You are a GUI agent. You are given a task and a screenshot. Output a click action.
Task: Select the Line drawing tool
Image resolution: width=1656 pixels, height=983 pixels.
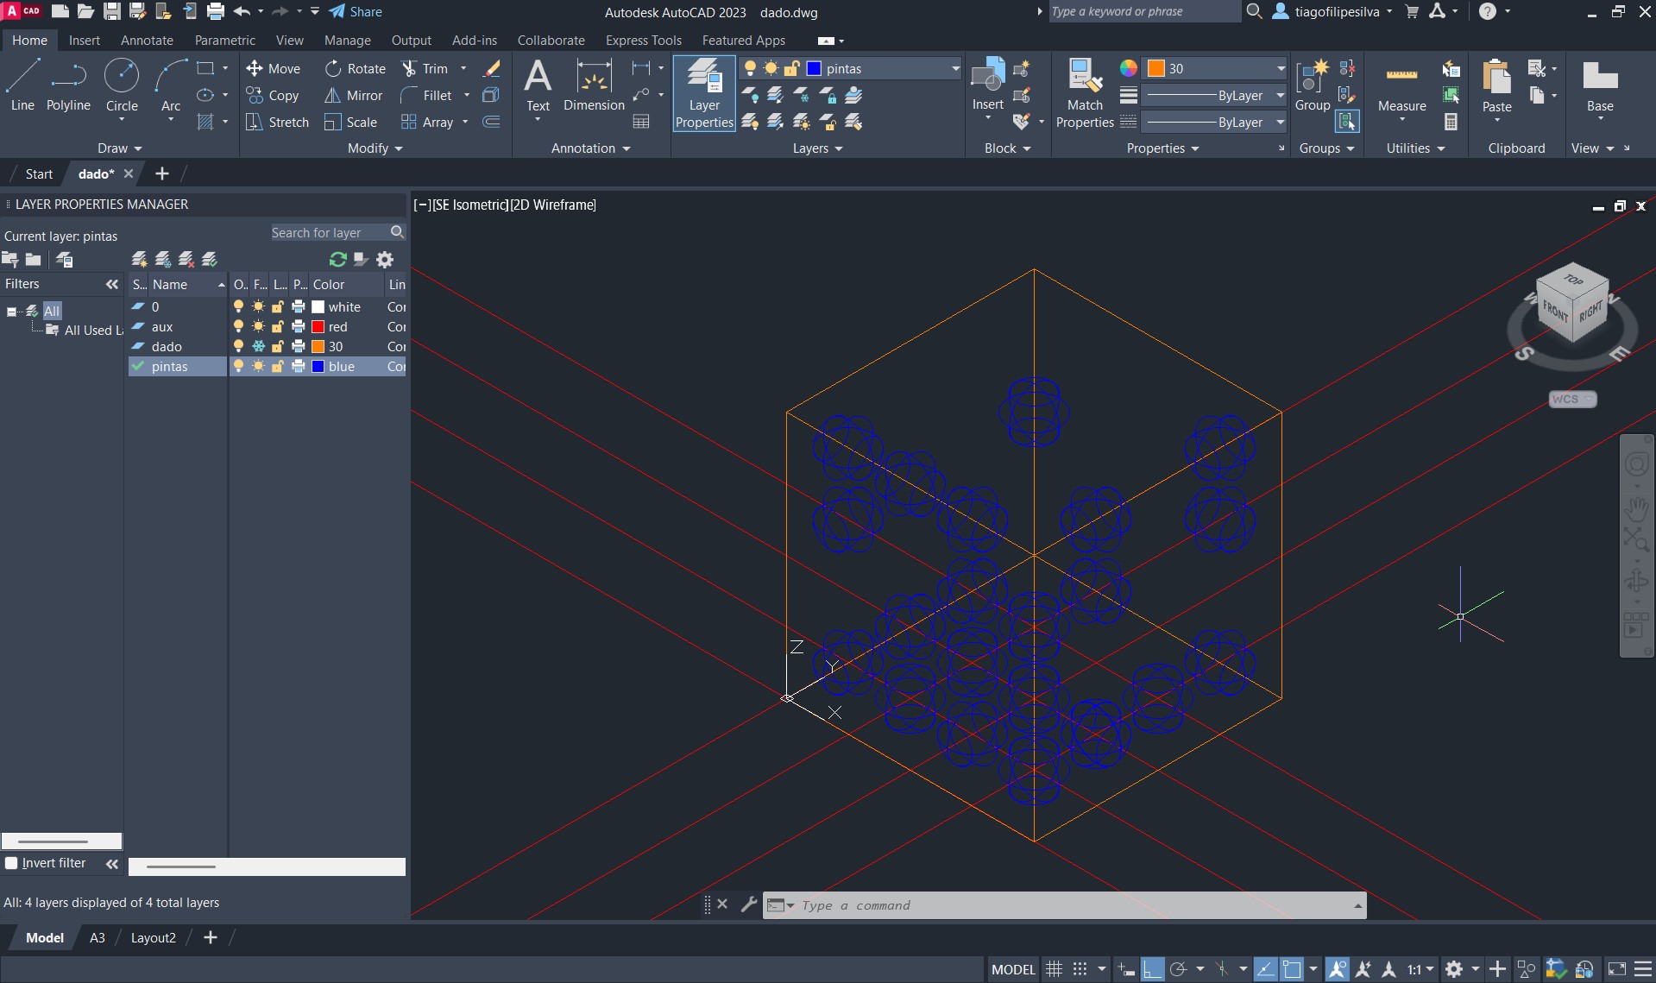click(x=22, y=85)
